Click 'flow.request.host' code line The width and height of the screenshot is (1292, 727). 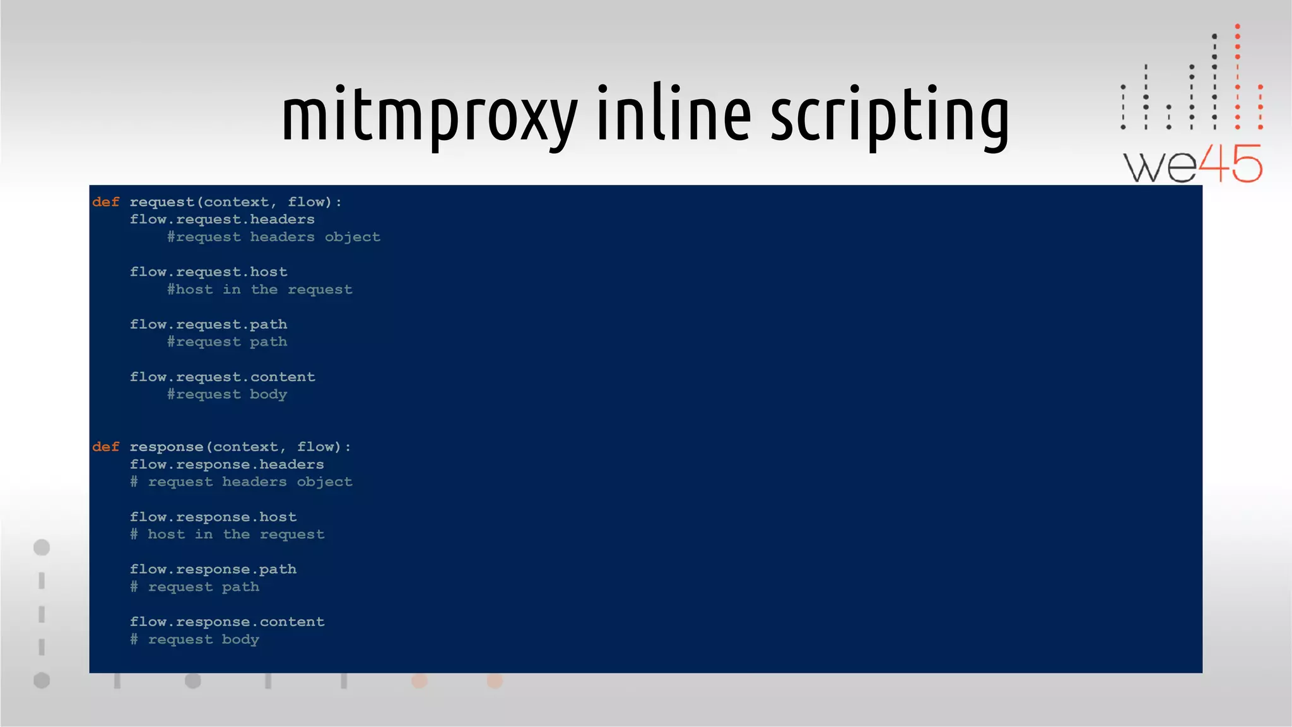pyautogui.click(x=208, y=272)
